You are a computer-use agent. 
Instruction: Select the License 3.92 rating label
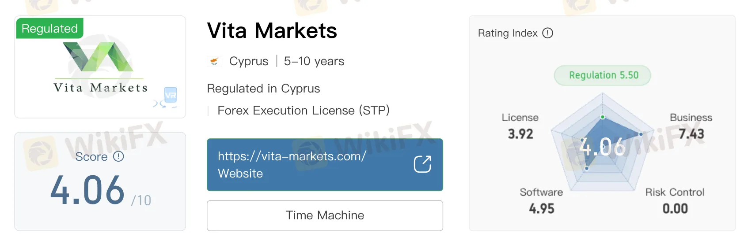[520, 126]
